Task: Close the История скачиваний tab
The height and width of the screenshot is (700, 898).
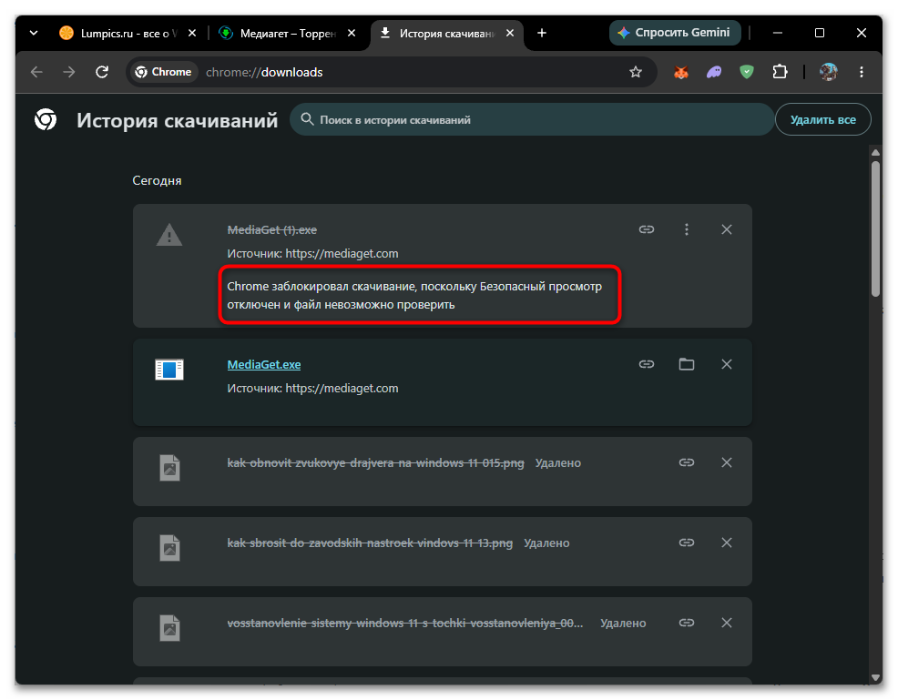Action: [x=510, y=33]
